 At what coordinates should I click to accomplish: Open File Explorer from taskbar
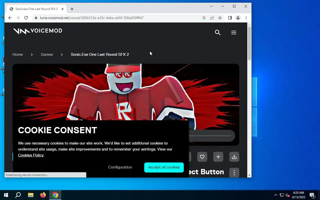coord(30,195)
